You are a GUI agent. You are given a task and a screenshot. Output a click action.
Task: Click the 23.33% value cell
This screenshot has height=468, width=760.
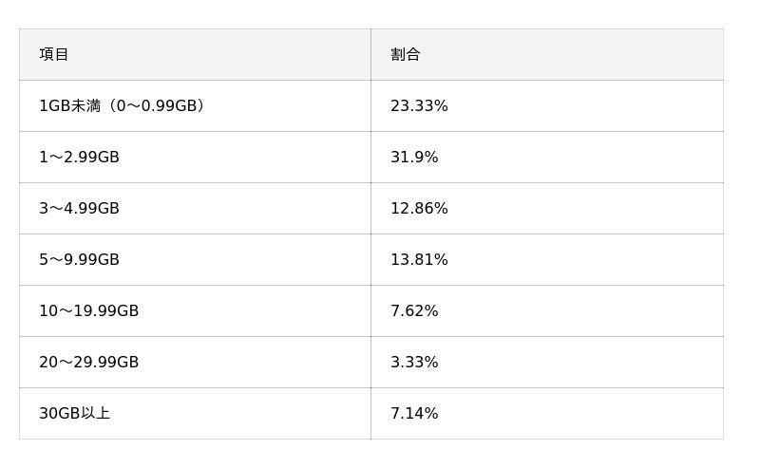pyautogui.click(x=419, y=106)
